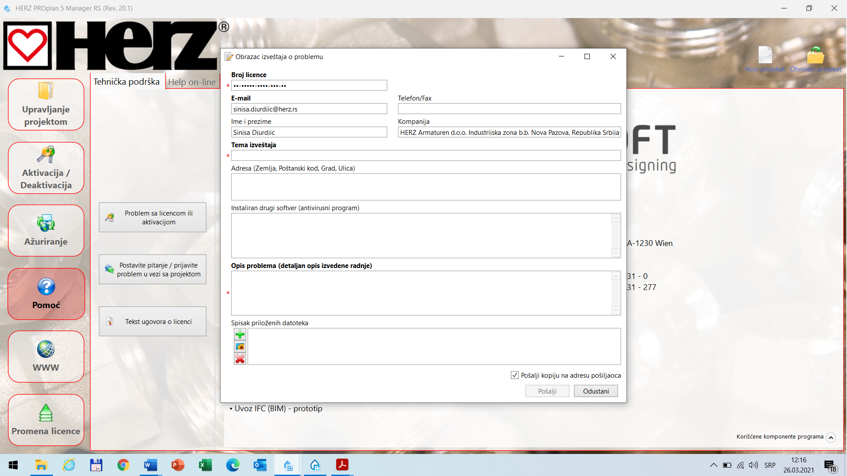Click the Otvoreni projekat folder icon

(x=815, y=59)
